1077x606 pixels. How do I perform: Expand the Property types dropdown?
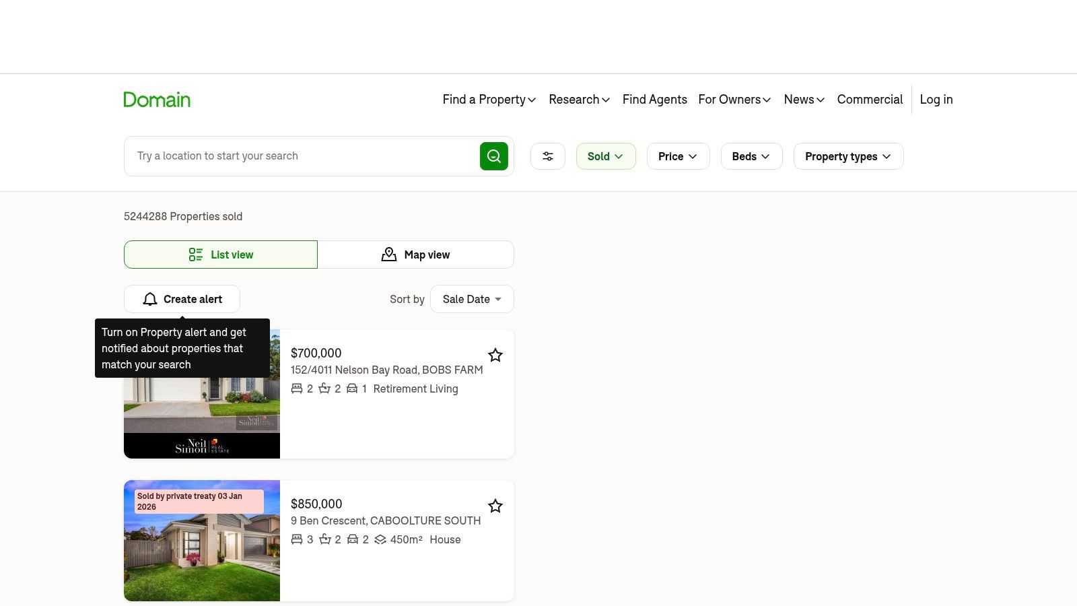[x=848, y=156]
